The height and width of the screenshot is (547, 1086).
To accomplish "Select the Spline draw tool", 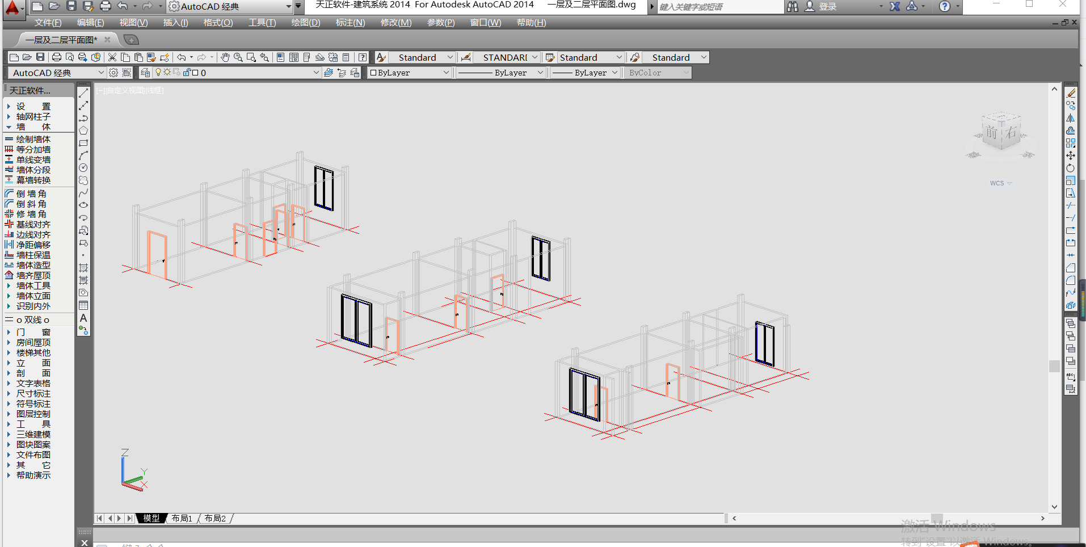I will tap(83, 193).
